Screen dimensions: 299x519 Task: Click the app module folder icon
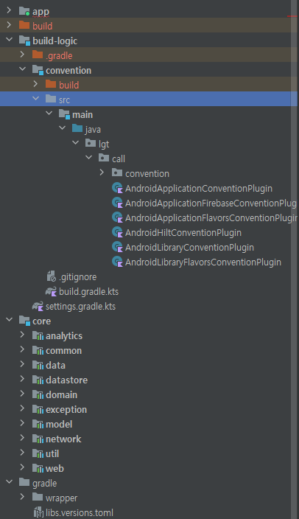(24, 11)
